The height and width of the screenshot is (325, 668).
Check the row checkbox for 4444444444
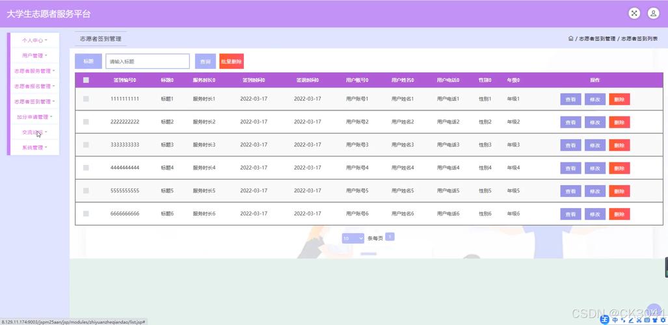pyautogui.click(x=86, y=168)
